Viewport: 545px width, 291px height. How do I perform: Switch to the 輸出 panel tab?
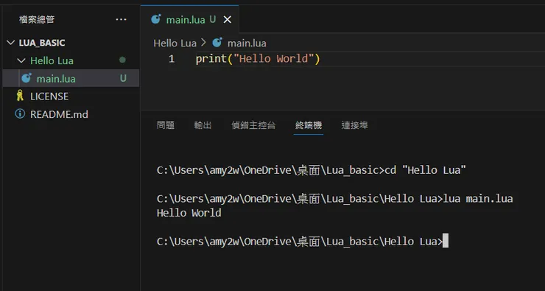203,125
